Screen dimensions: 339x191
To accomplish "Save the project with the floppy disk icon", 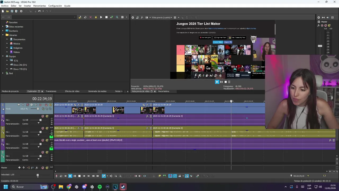I will click(12, 11).
